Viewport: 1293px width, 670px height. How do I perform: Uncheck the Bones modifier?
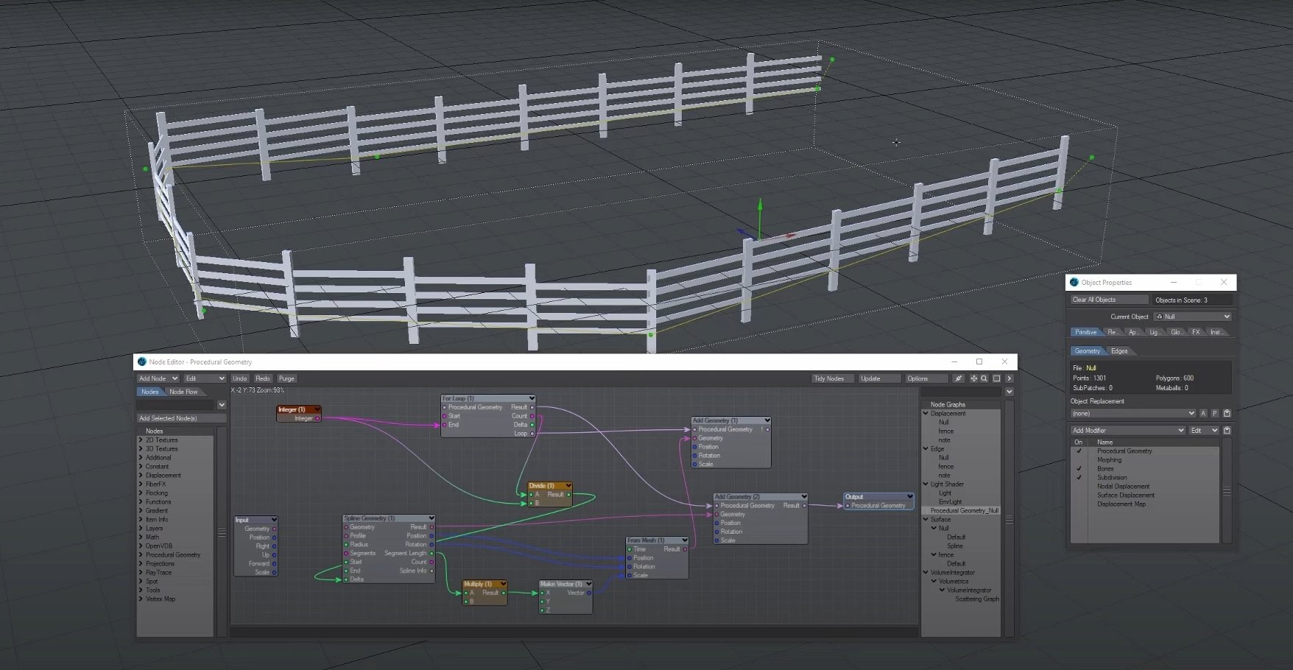coord(1079,468)
